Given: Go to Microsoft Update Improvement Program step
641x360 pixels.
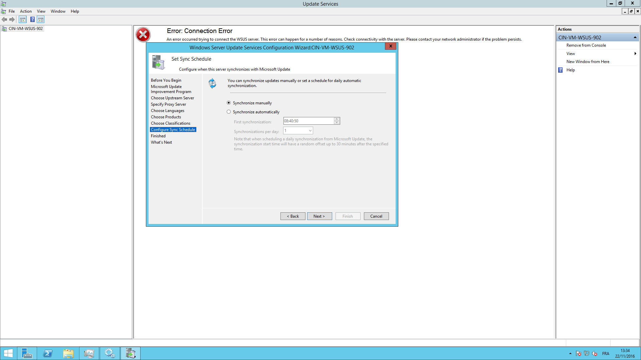Looking at the screenshot, I should 171,89.
